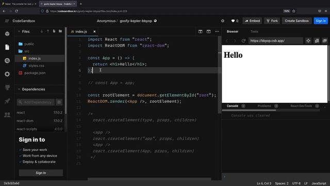Reload the browser page
330x186 pixels.
point(16,11)
